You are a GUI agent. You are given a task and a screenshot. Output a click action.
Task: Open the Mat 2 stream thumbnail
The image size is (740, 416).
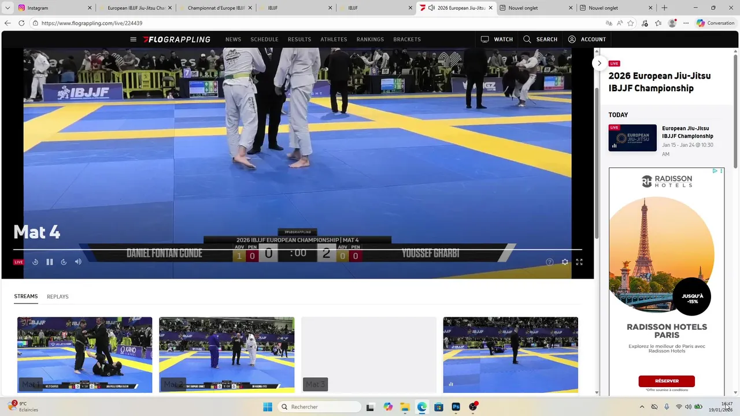point(227,355)
